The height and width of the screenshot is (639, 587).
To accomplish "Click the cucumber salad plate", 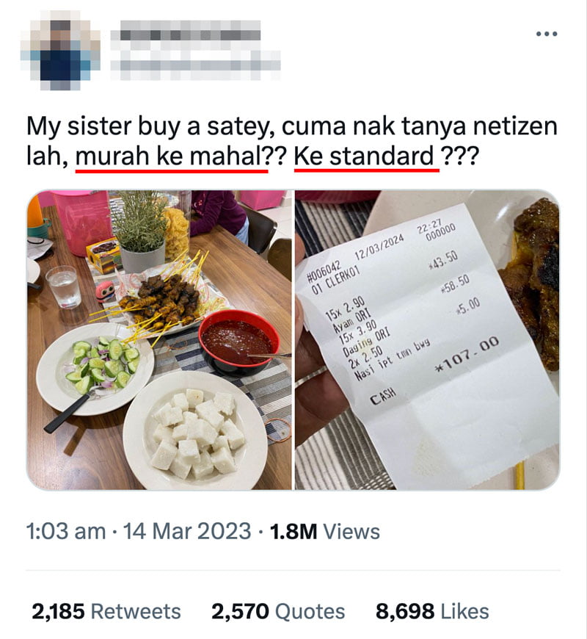I will (x=95, y=368).
